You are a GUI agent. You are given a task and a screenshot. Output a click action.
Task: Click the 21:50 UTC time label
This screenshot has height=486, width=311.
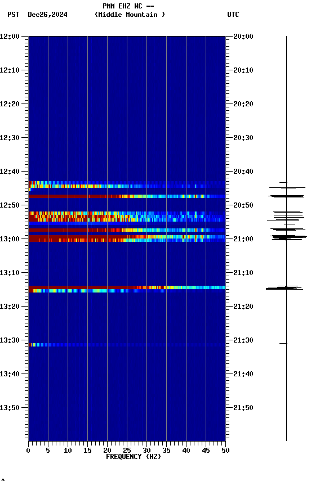coord(243,408)
